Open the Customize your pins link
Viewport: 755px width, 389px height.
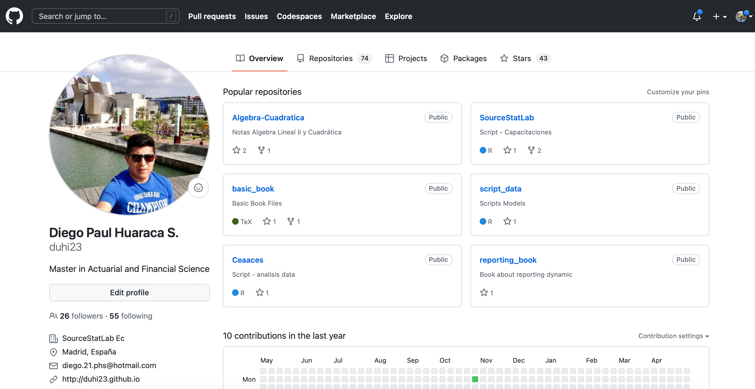click(x=678, y=92)
